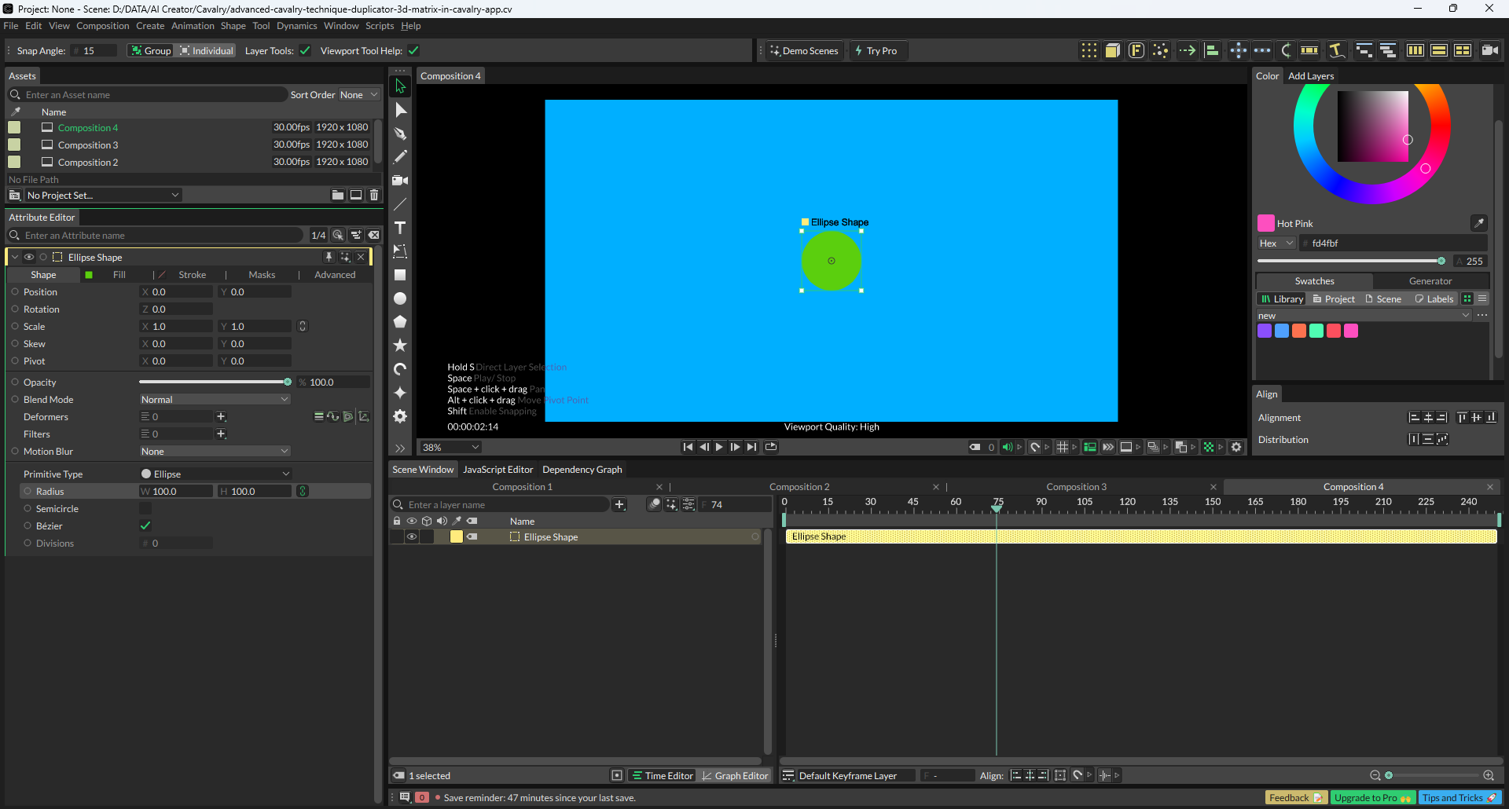Open the Animation menu
1509x809 pixels.
pyautogui.click(x=193, y=26)
